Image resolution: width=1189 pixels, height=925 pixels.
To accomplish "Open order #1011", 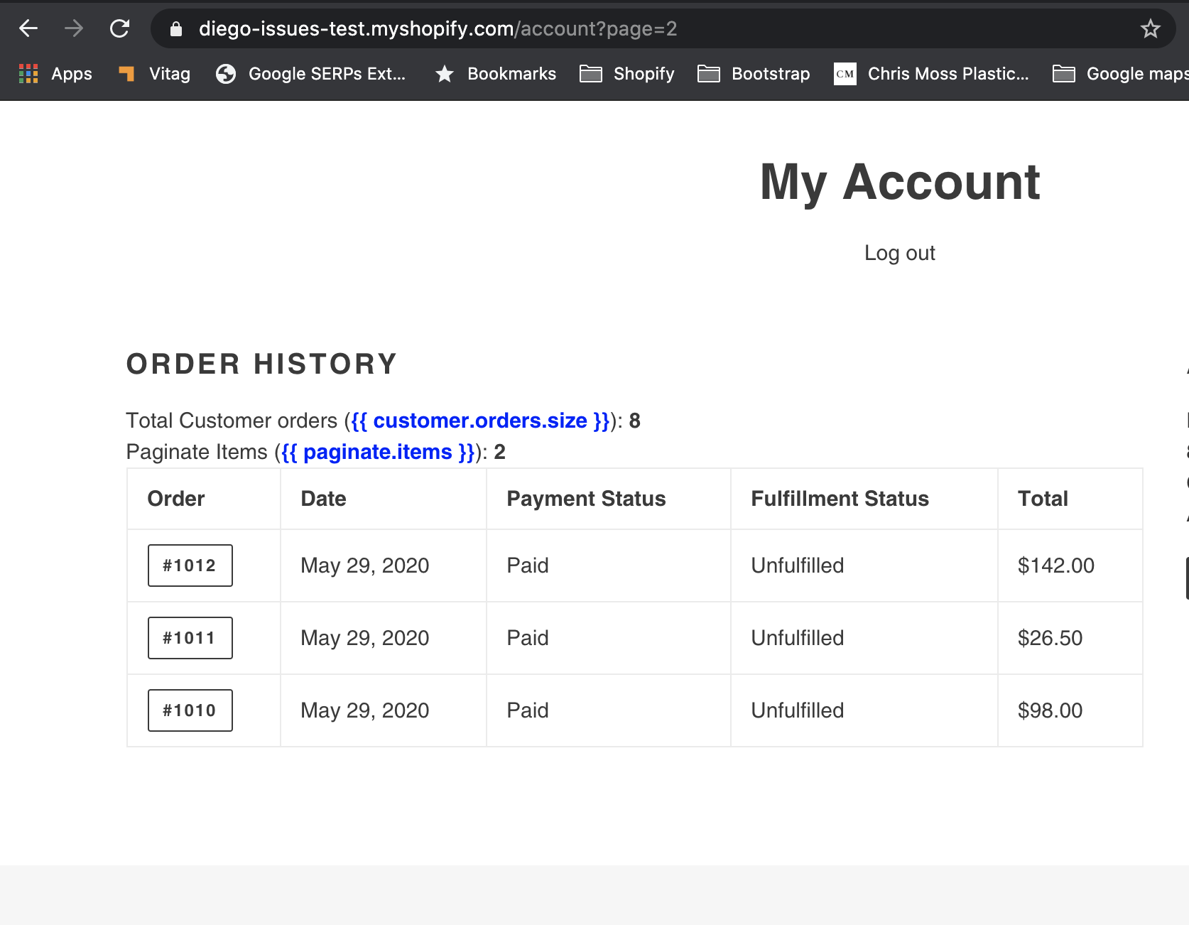I will click(x=190, y=638).
